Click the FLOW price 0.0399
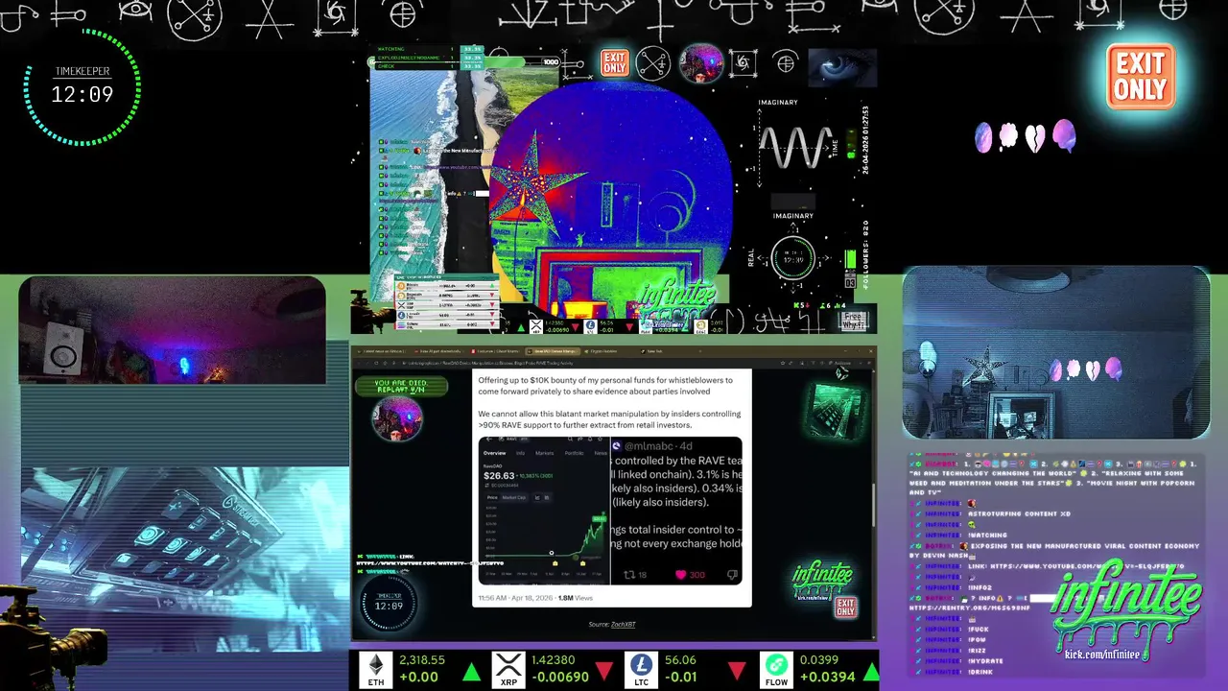The image size is (1228, 691). click(x=818, y=660)
